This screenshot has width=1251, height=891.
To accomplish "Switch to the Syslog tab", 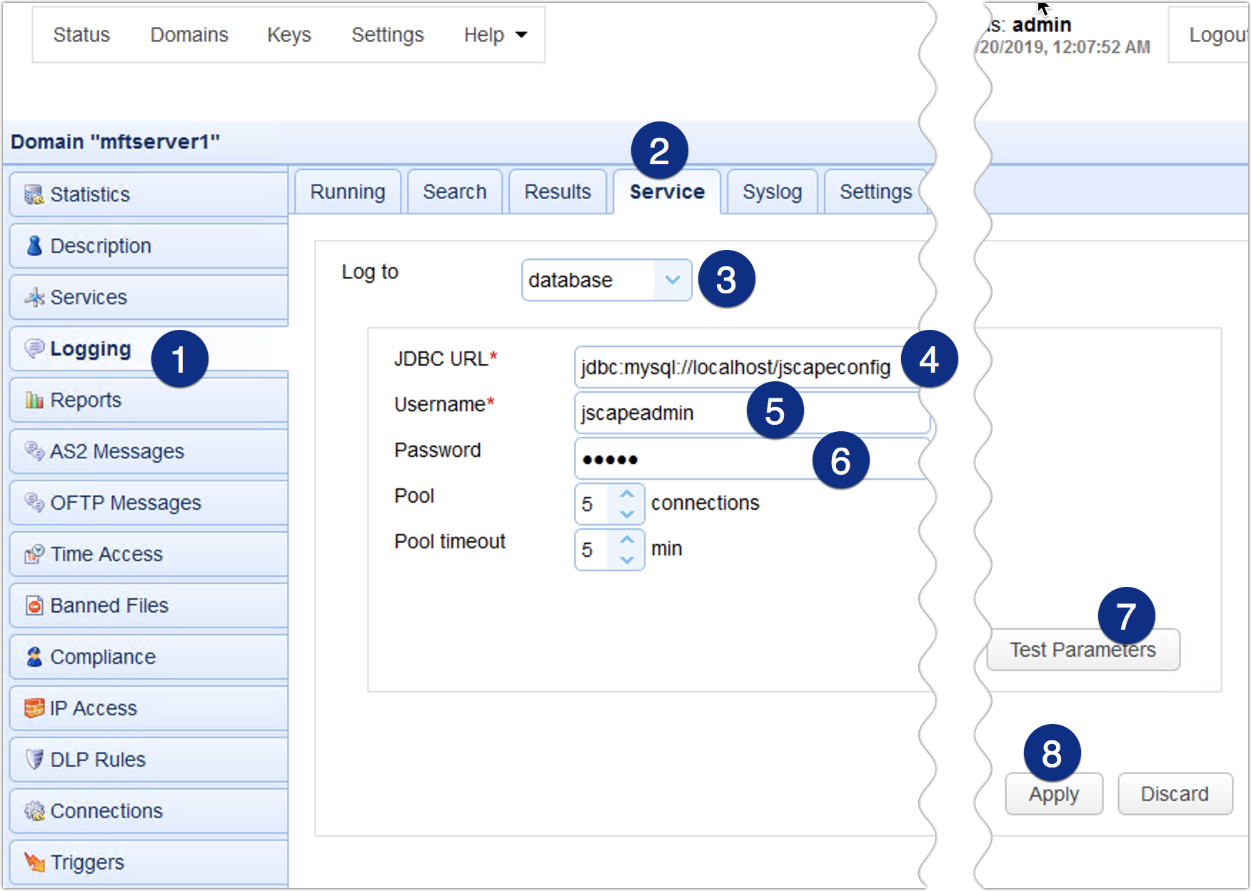I will 772,191.
